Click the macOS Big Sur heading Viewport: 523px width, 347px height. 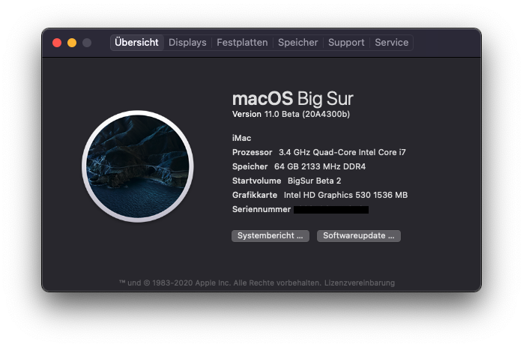pyautogui.click(x=292, y=99)
